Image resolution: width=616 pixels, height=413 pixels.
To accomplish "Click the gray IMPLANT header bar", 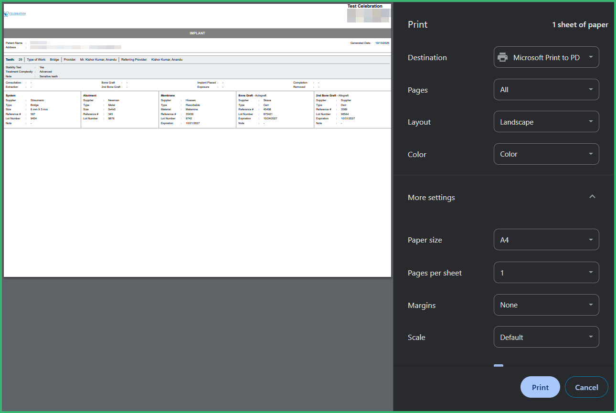I will click(197, 33).
